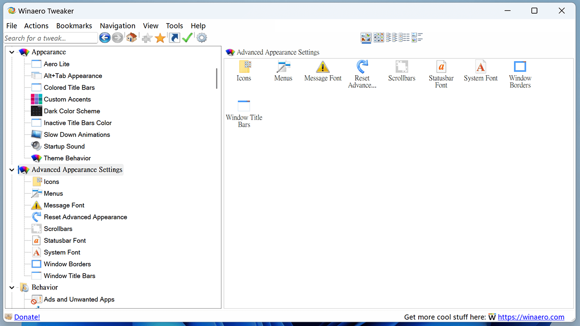Open the Tools menu
580x326 pixels.
pos(174,26)
